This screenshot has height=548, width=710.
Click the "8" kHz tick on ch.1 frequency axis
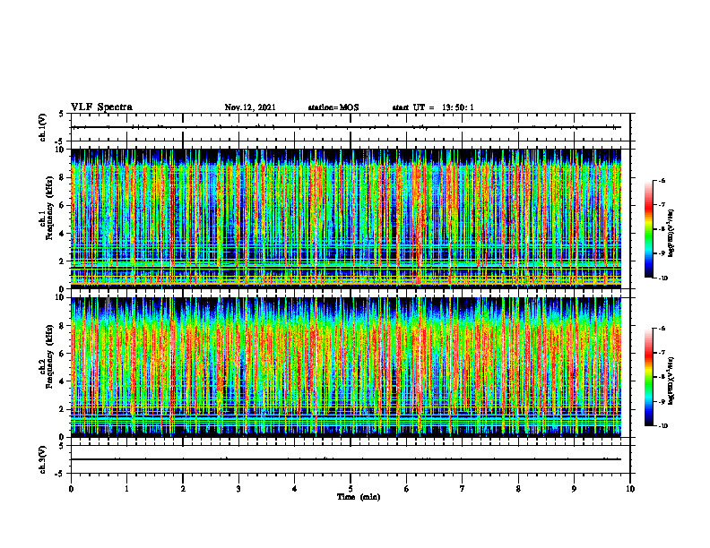click(x=64, y=177)
